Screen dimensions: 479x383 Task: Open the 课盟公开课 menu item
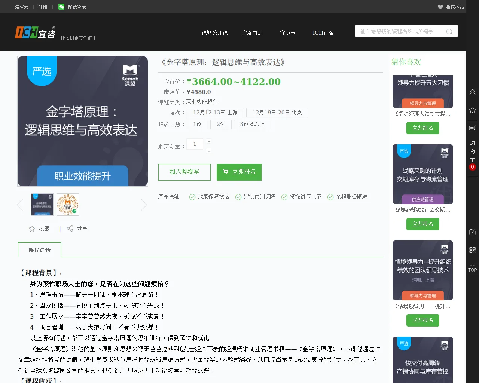pyautogui.click(x=214, y=33)
